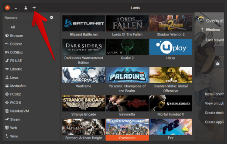Select Fez game banner

(x=171, y=127)
